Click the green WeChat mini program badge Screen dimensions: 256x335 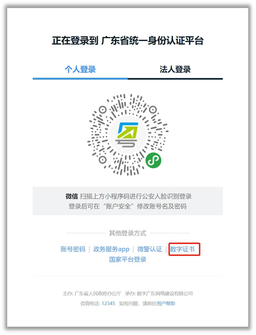pos(153,160)
